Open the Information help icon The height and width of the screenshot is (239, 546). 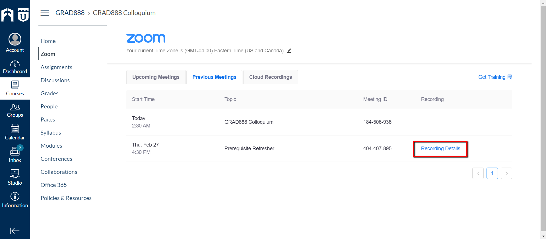pos(15,196)
